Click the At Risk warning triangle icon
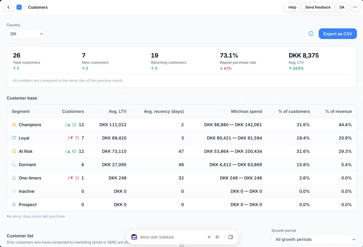This screenshot has width=363, height=247. [14, 151]
